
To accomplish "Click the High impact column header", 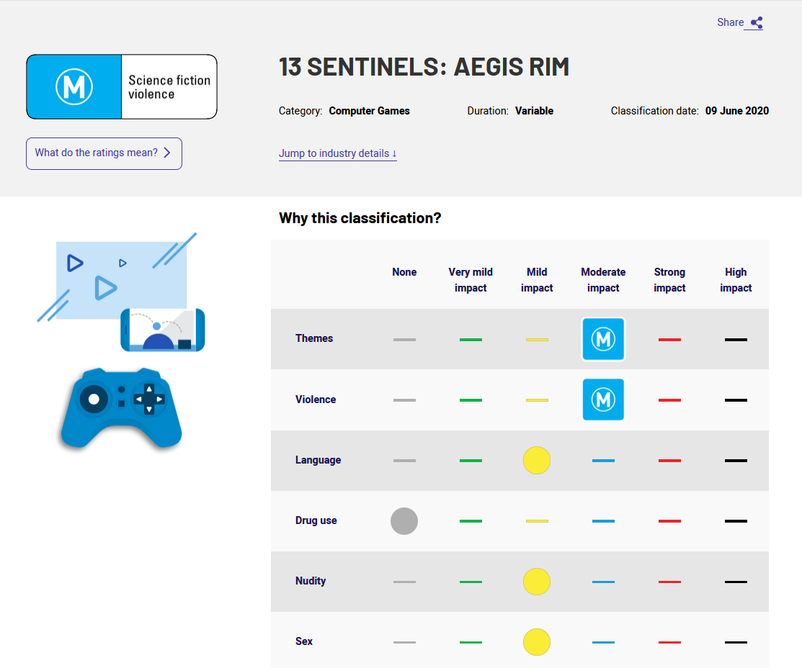I will [736, 280].
